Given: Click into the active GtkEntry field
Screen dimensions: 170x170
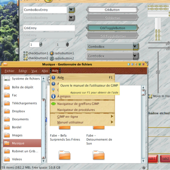Looking at the screenshot, I should tap(49, 28).
